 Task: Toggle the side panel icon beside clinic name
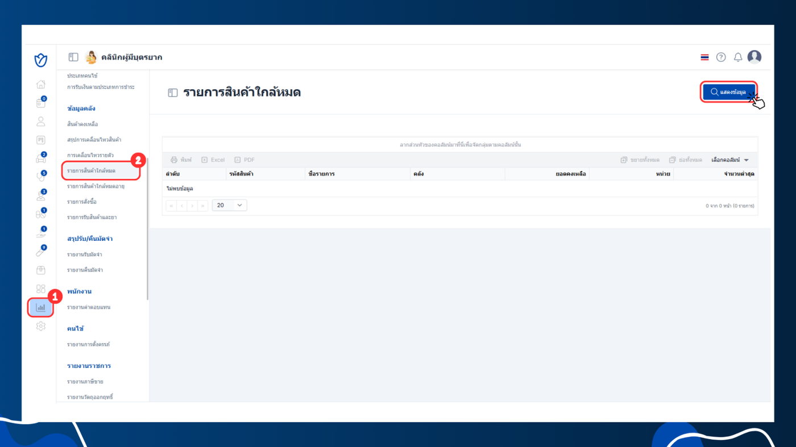point(73,57)
